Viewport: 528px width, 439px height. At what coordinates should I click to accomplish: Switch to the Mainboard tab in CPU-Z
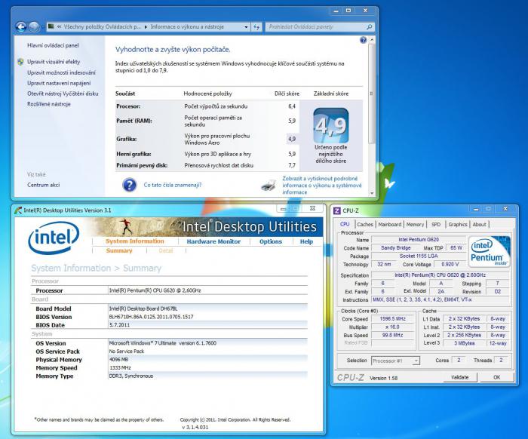390,224
